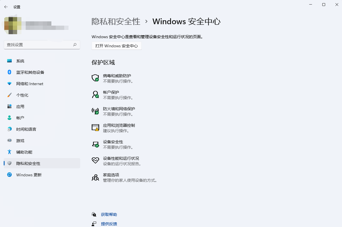Viewport: 342px width, 227px height.
Task: Click the 应用 apps grid icon
Action: pyautogui.click(x=9, y=106)
